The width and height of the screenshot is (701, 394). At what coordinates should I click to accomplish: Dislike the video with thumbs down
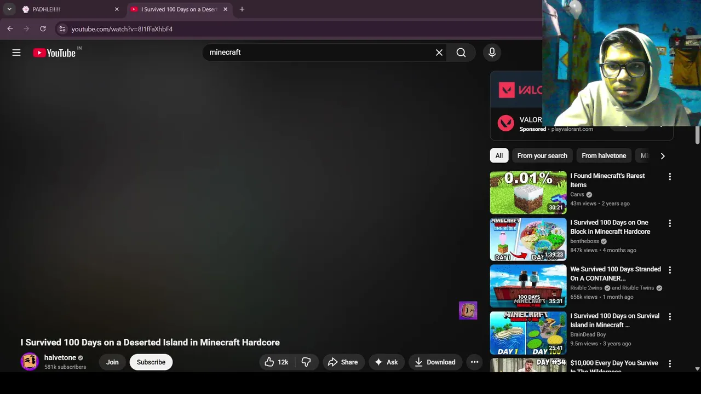(306, 362)
